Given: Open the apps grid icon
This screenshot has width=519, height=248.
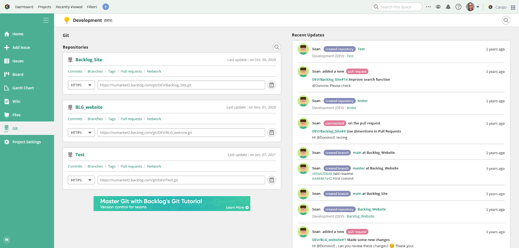Looking at the screenshot, I should click(x=513, y=7).
